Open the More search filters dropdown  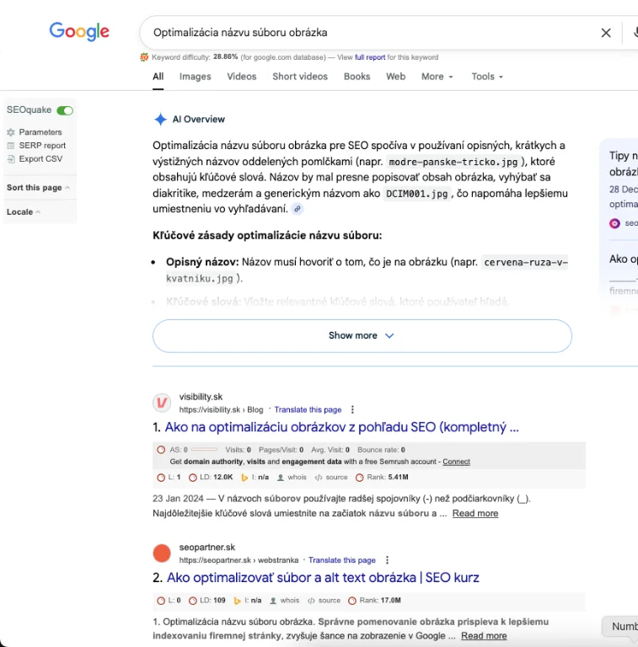point(437,77)
